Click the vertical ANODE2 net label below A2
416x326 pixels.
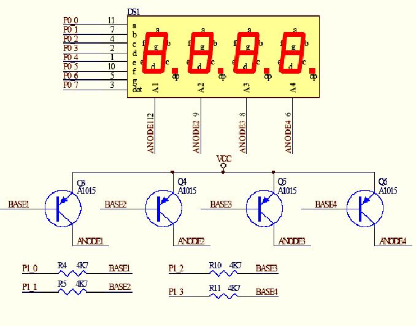196,137
